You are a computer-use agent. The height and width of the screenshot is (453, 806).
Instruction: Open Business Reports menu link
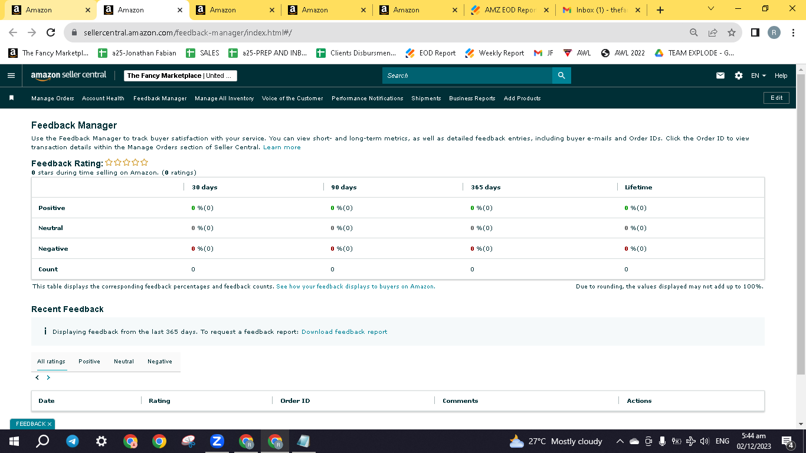tap(472, 99)
